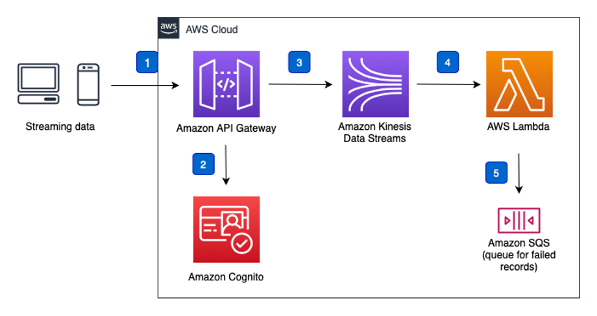597x316 pixels.
Task: Select the Amazon Cognito label text
Action: (226, 277)
